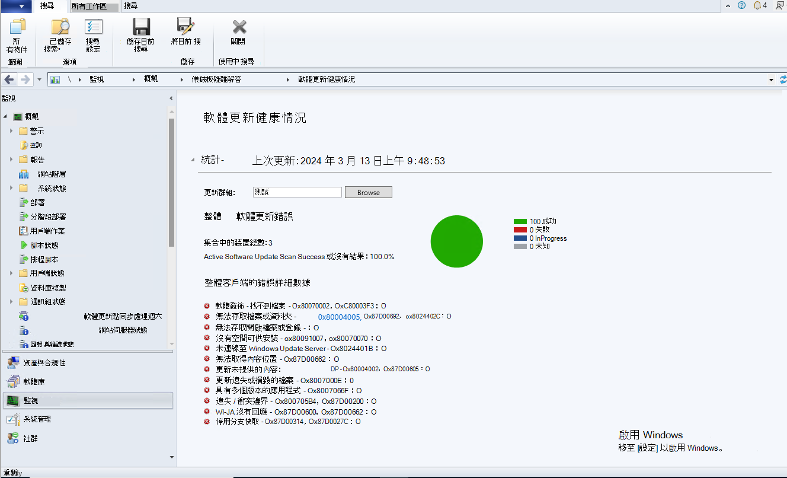
Task: Click 監視 in the breadcrumb
Action: point(97,79)
